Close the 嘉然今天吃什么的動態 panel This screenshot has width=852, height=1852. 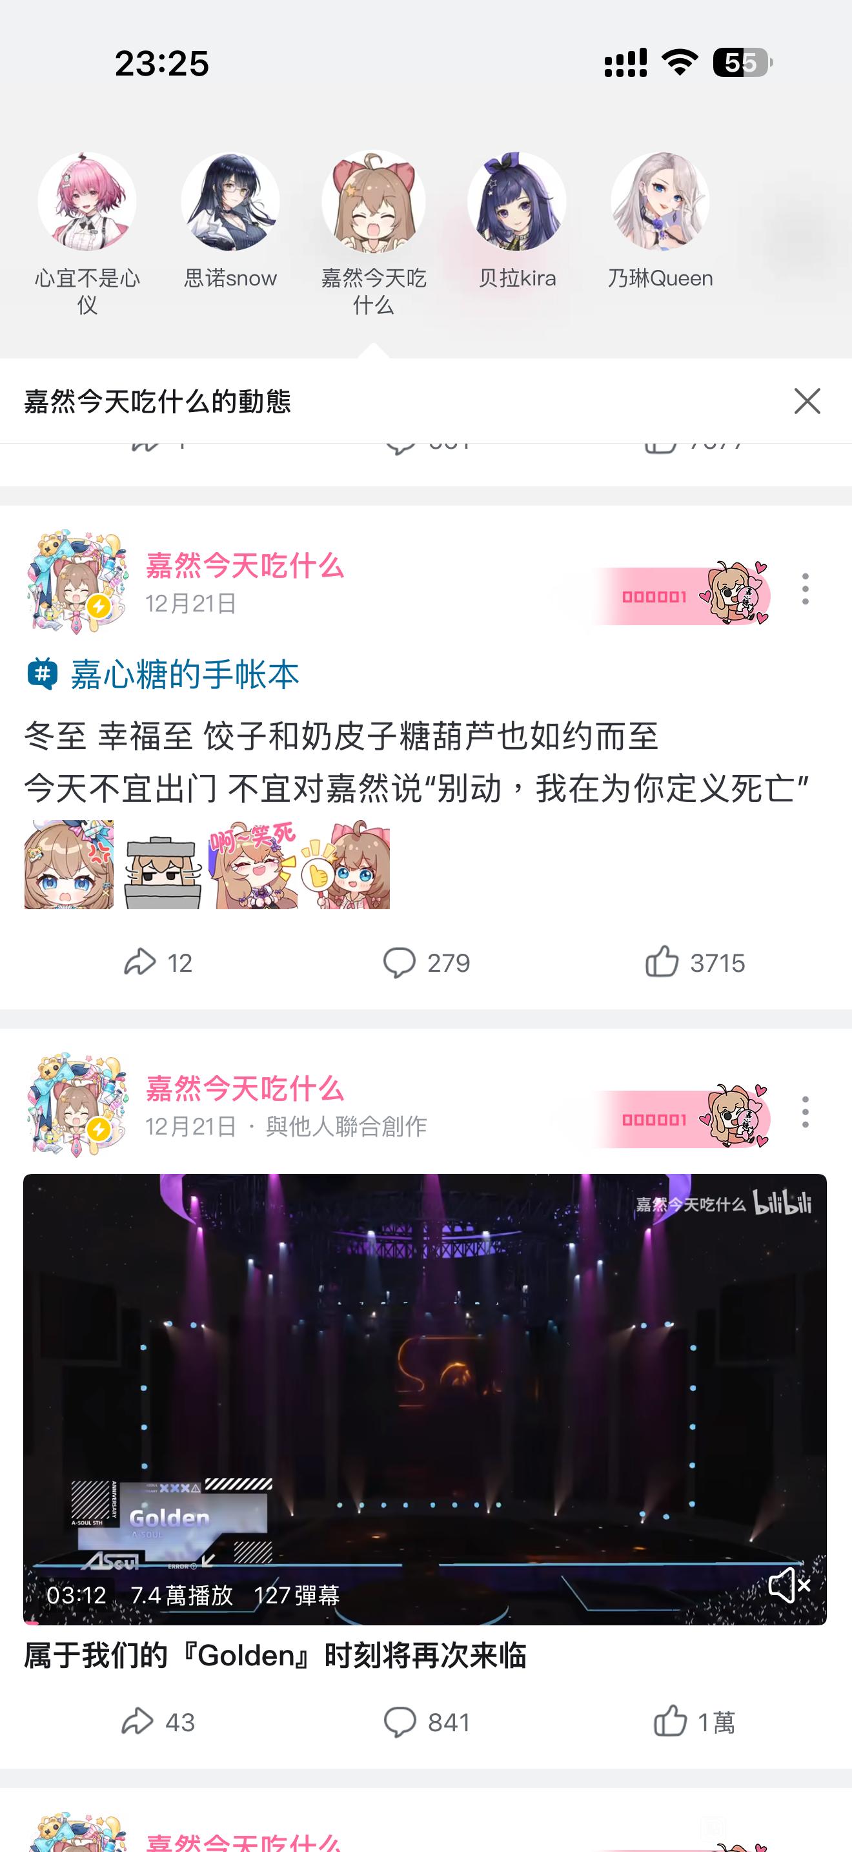click(x=807, y=401)
